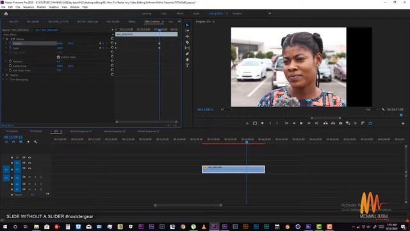Viewport: 410px width, 231px height.
Task: Click the timeline horizontal zoom scrollbar
Action: coord(188,205)
